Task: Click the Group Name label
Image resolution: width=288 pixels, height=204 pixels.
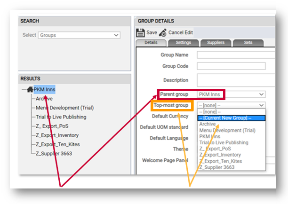Action: (174, 55)
